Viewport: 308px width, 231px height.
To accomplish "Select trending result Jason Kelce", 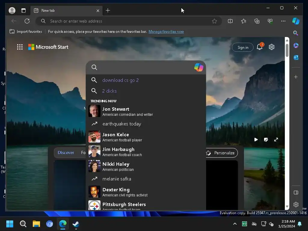I will click(146, 137).
